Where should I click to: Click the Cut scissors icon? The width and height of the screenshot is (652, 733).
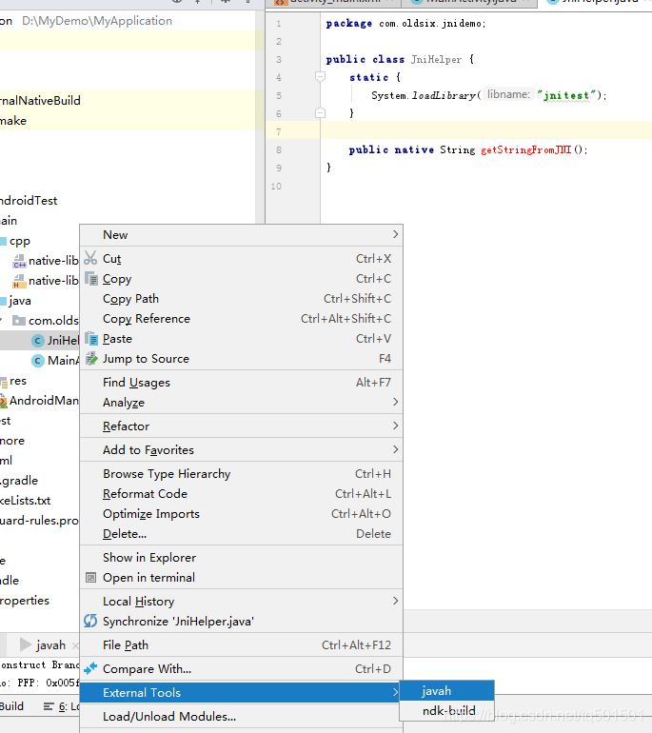pos(90,259)
